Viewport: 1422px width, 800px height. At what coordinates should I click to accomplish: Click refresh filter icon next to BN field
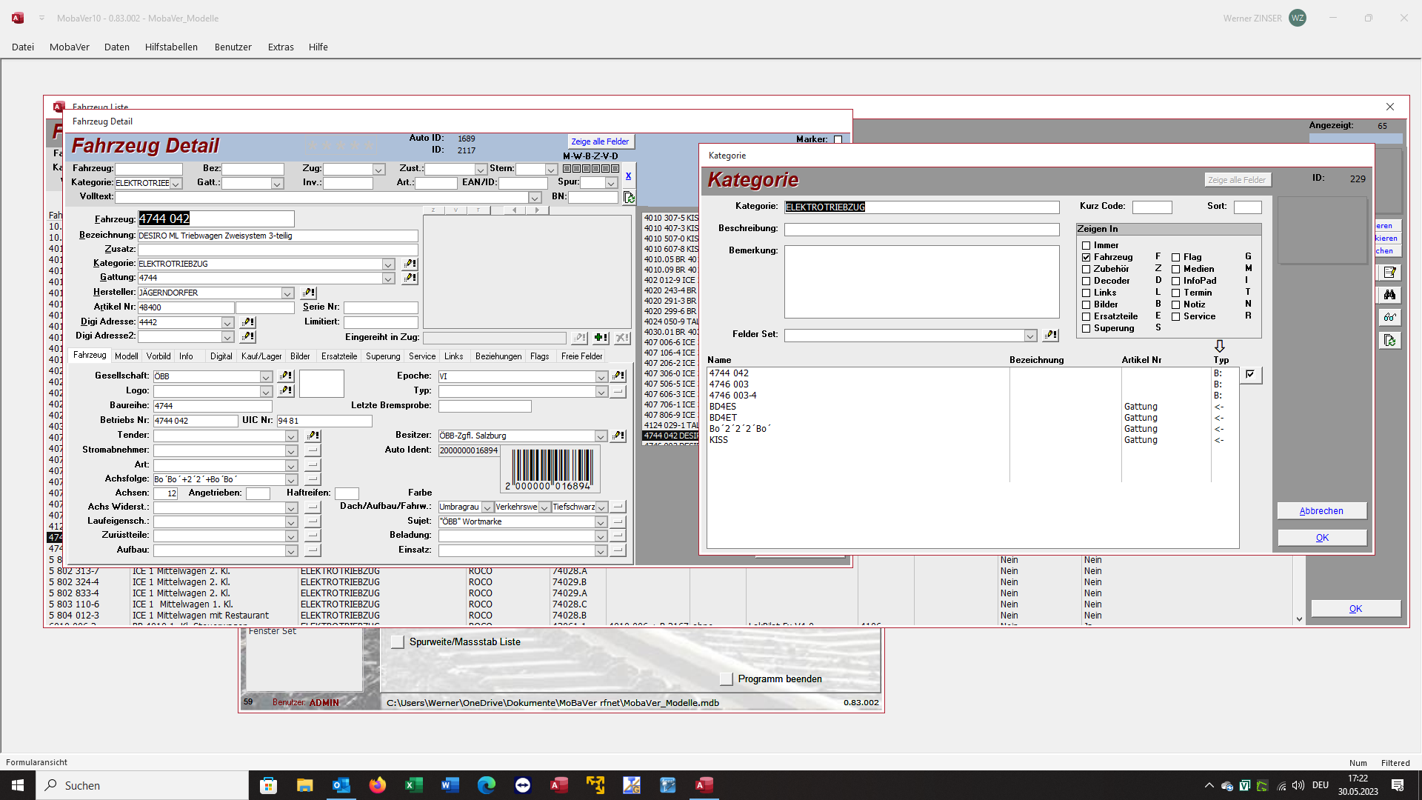coord(629,197)
